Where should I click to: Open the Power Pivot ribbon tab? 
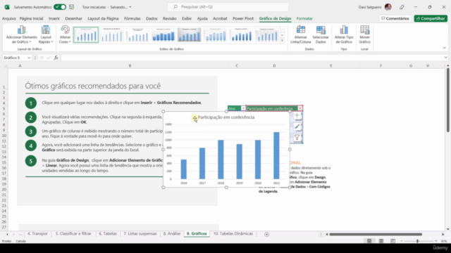click(243, 18)
